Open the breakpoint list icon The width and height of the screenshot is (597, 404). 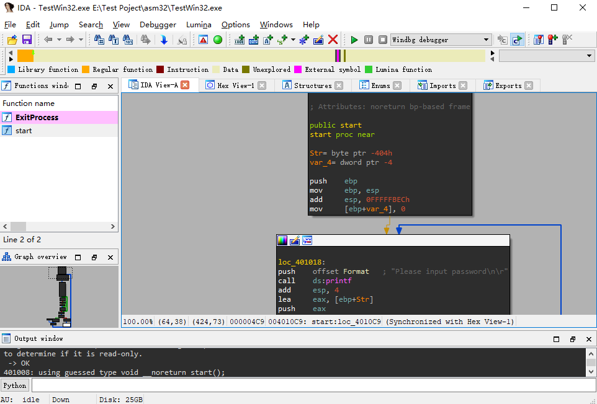pyautogui.click(x=539, y=40)
